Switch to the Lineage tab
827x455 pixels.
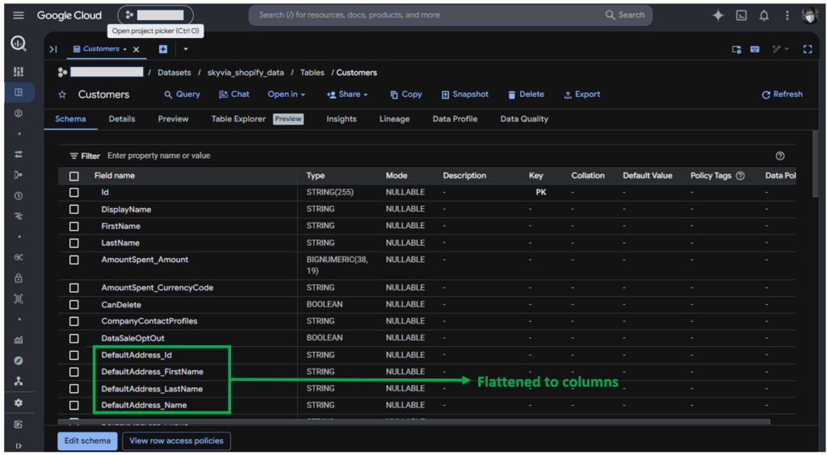(x=394, y=119)
